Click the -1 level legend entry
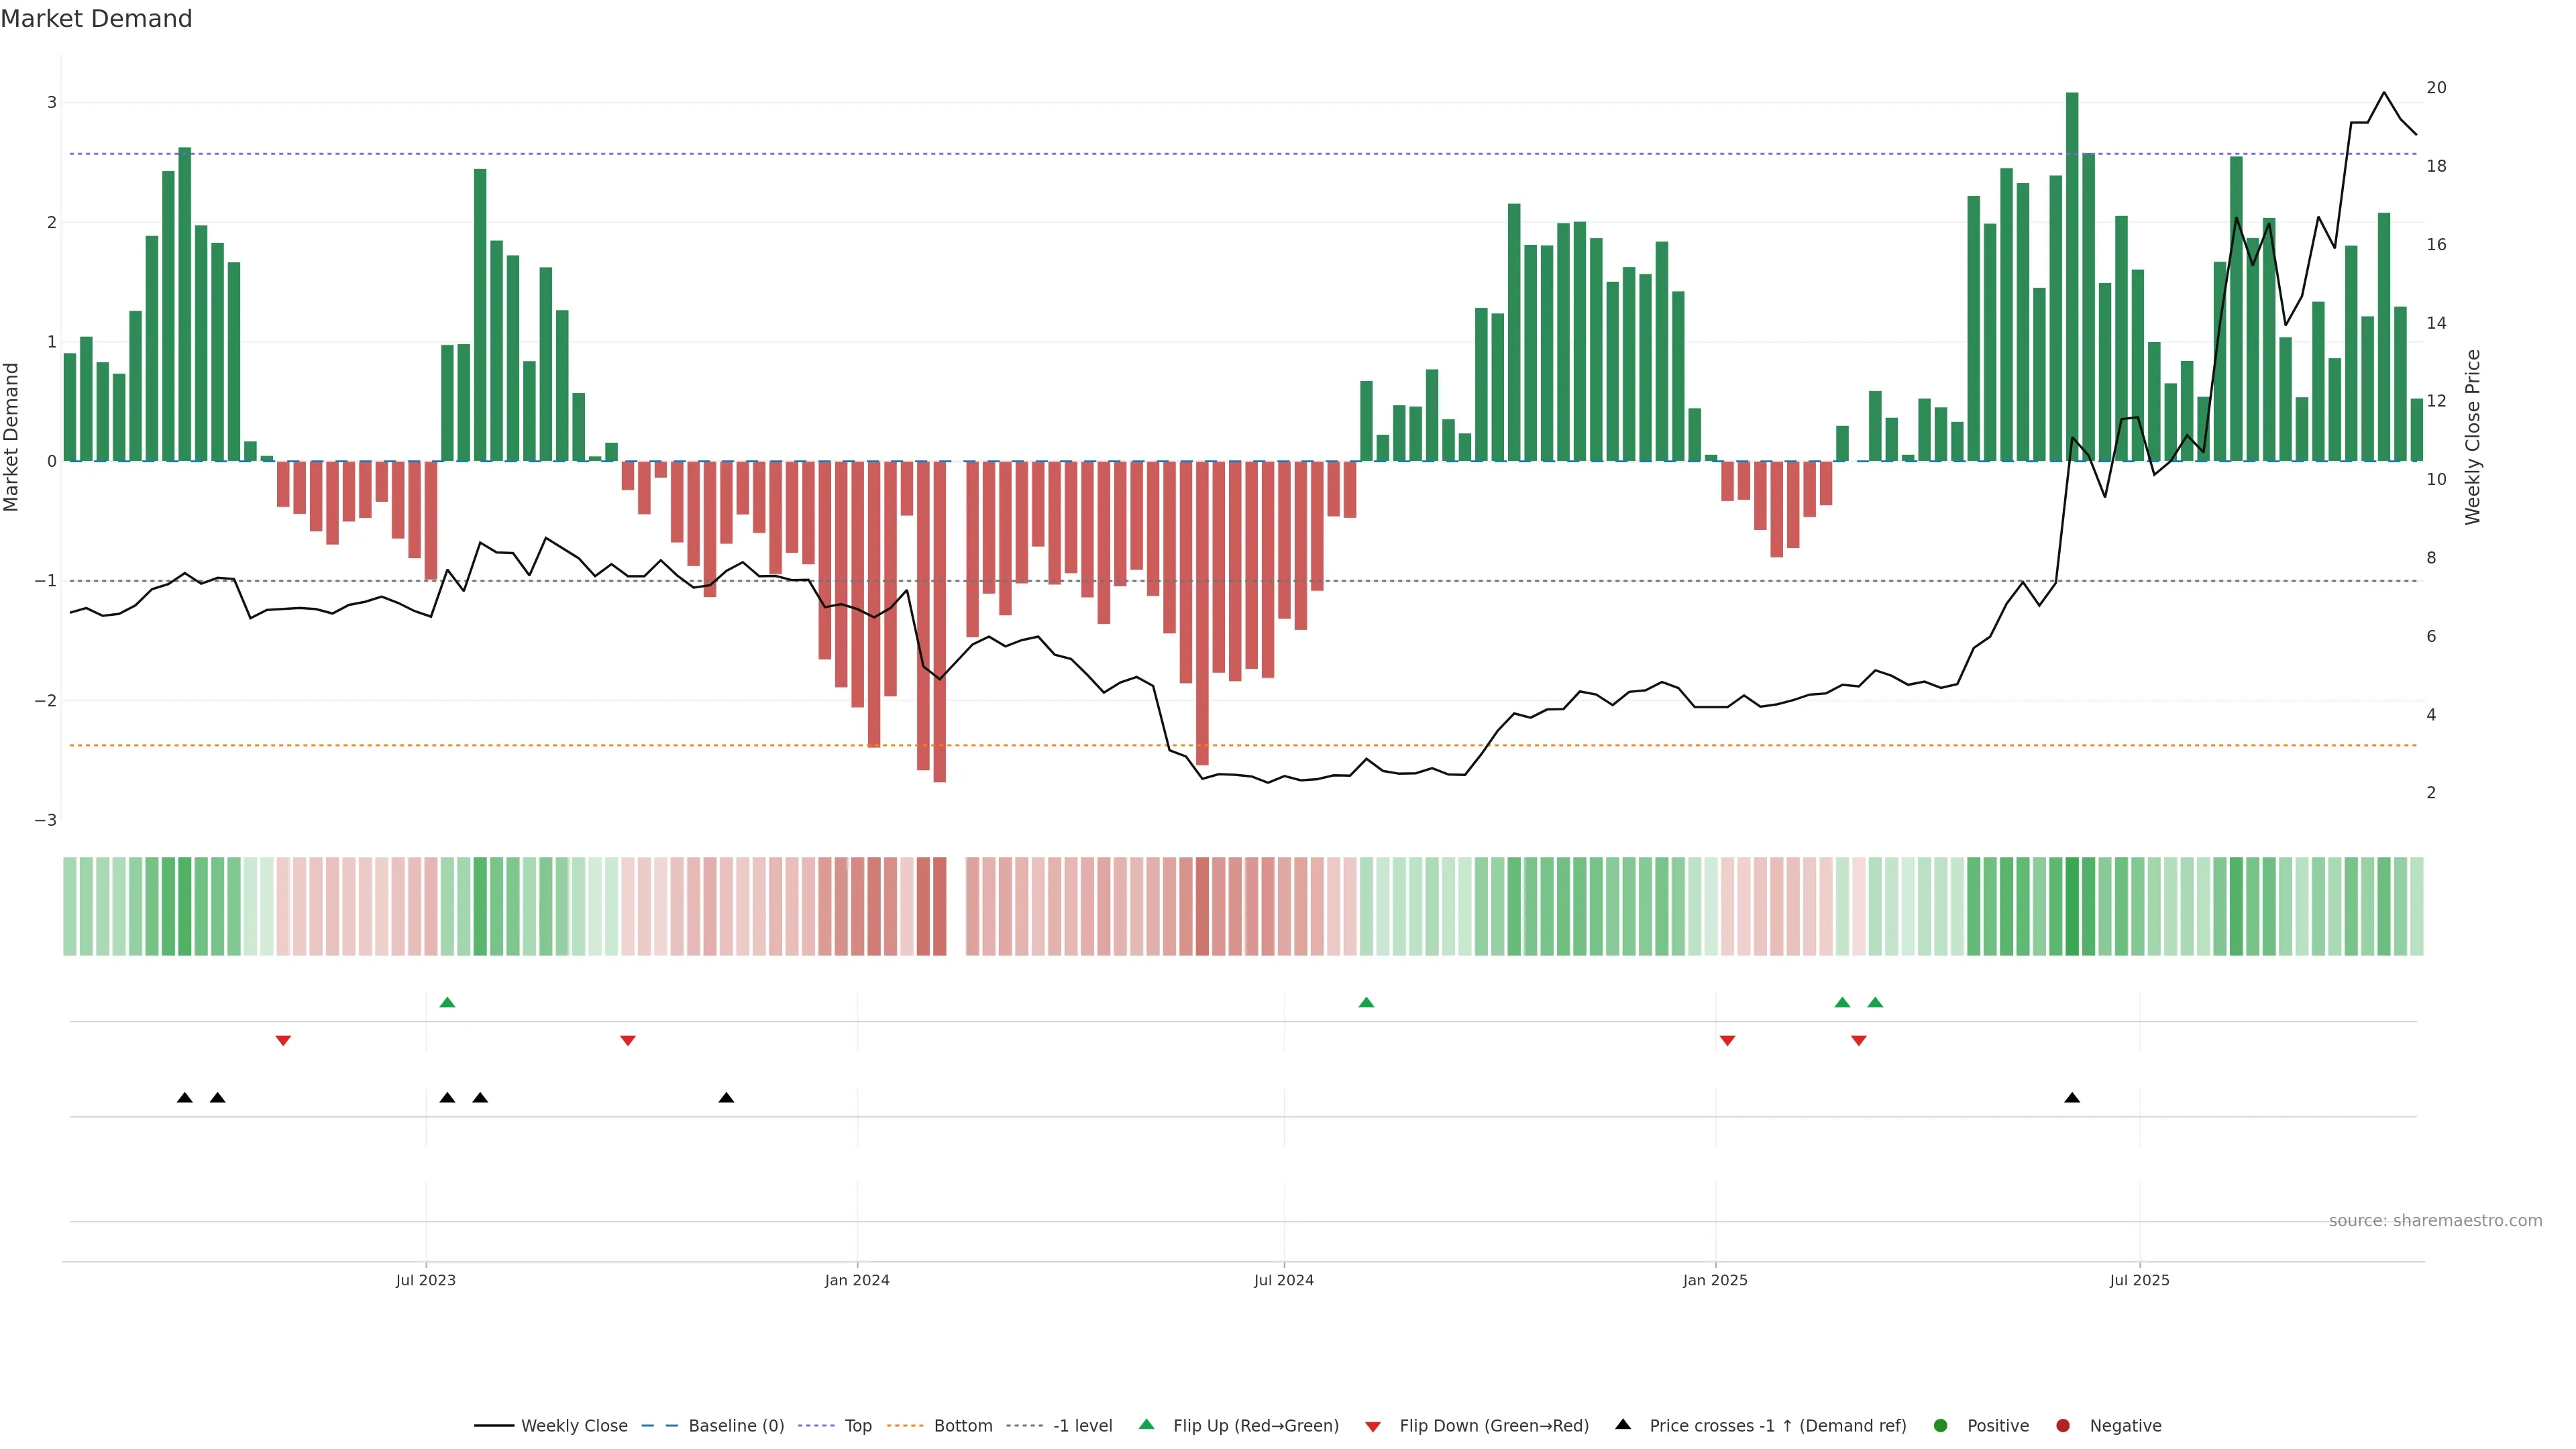 click(x=1082, y=1425)
